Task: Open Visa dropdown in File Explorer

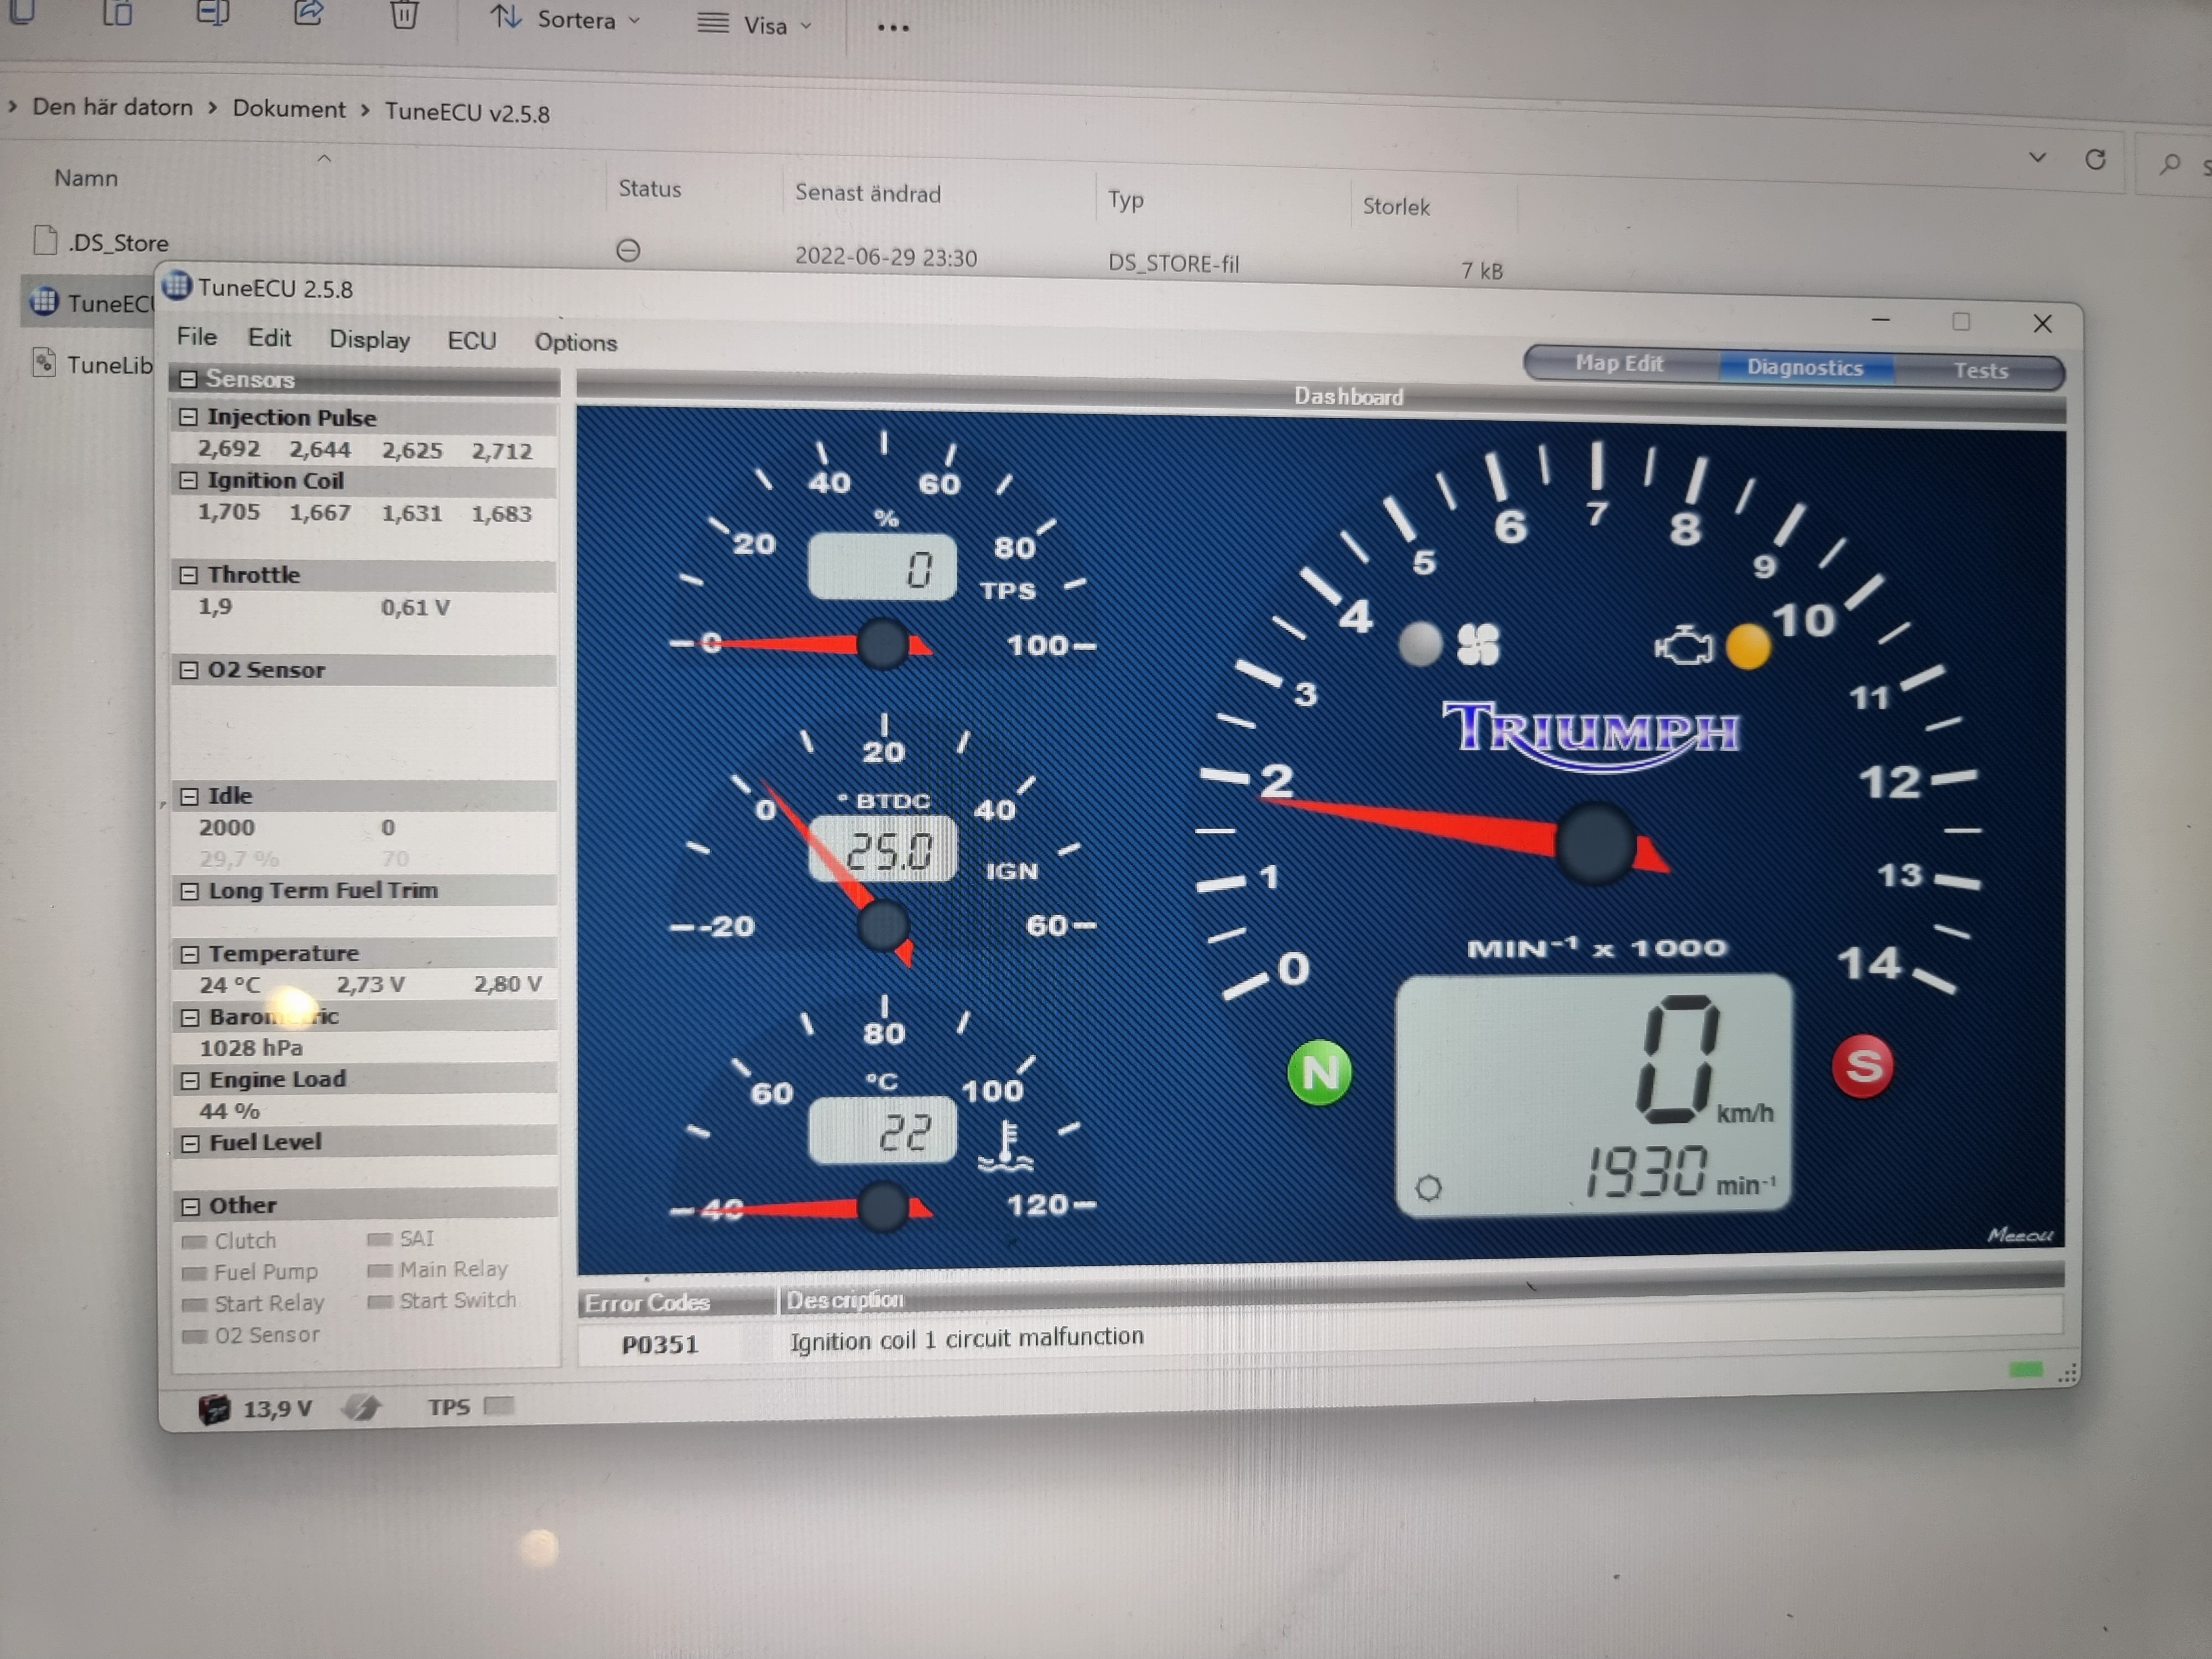Action: tap(754, 24)
